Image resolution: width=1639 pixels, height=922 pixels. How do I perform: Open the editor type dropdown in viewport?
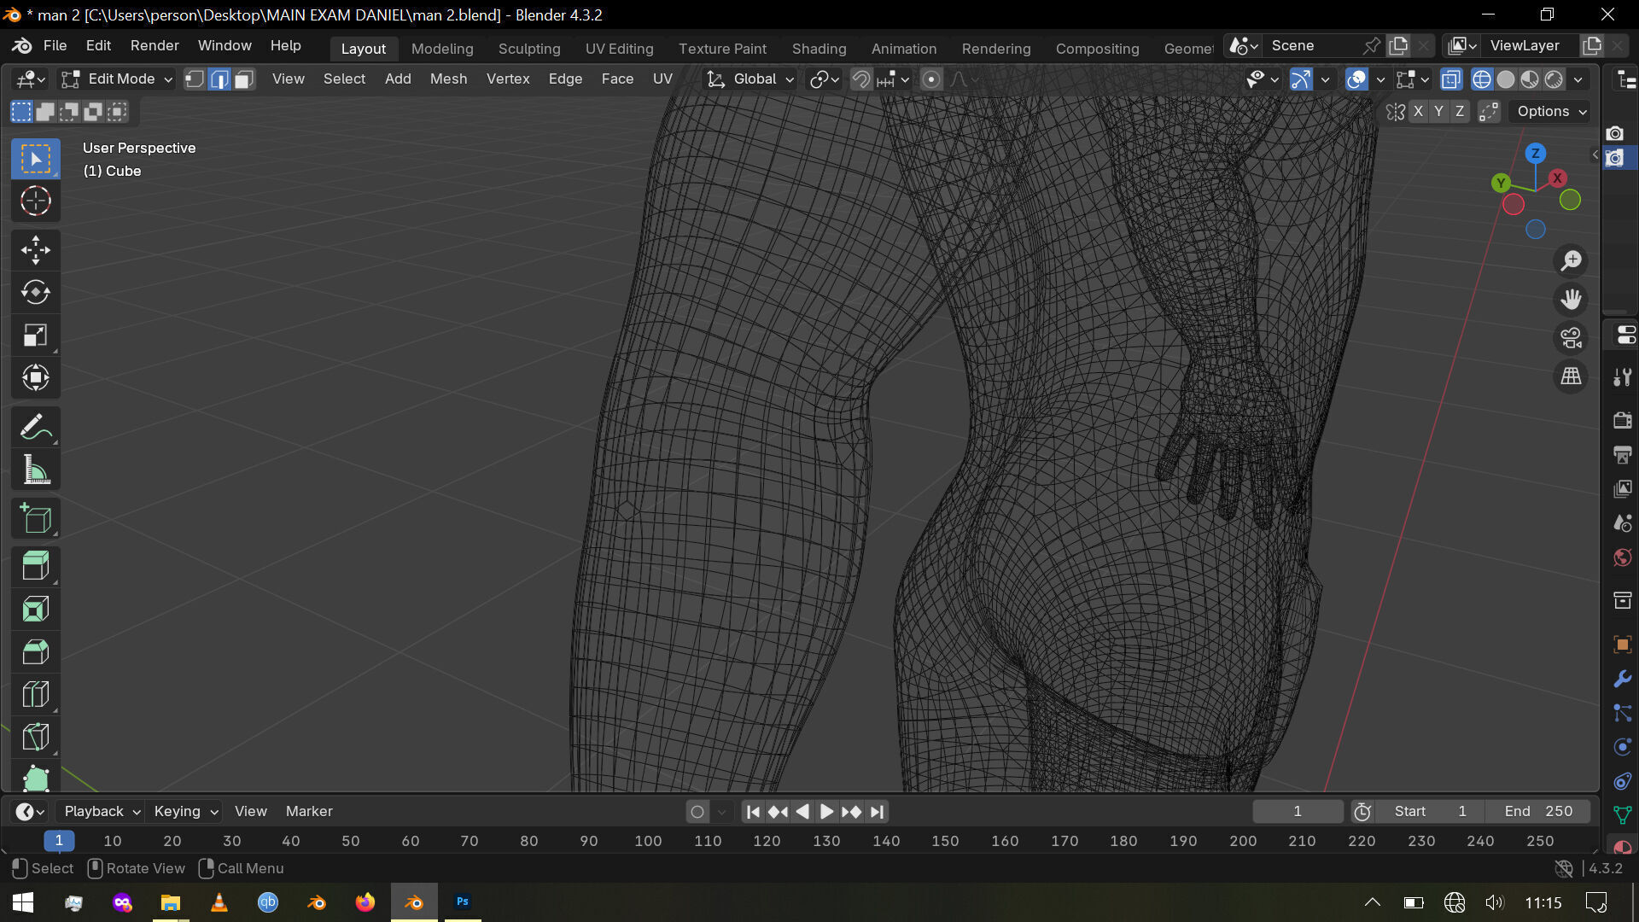[31, 79]
